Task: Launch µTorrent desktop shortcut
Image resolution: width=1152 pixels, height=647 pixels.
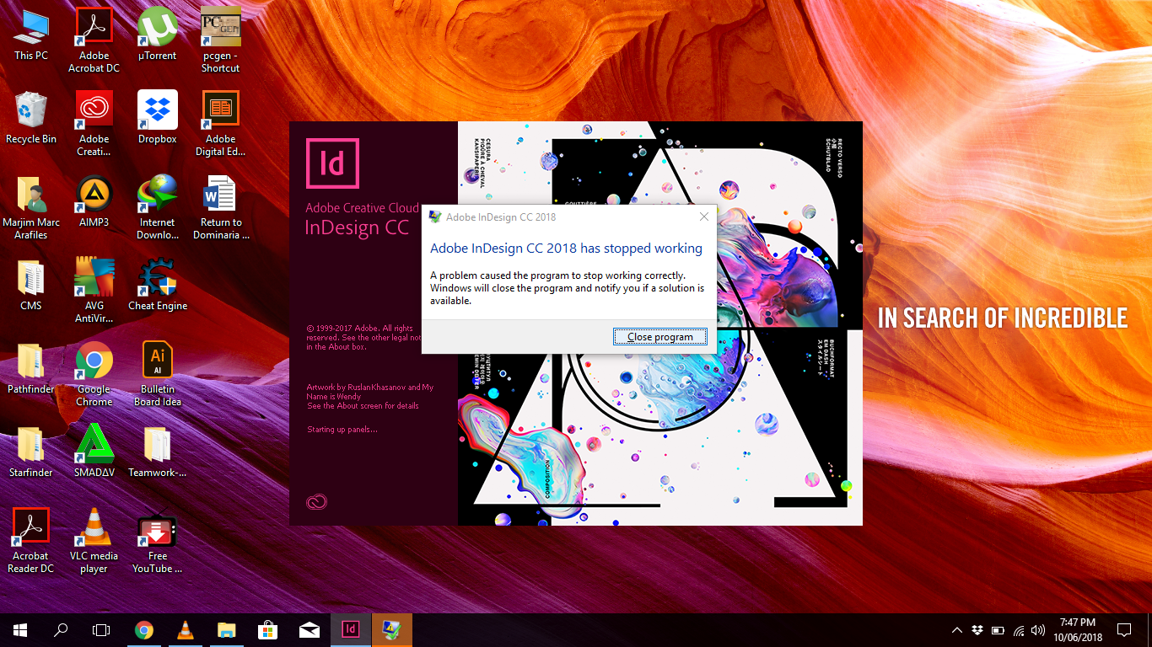Action: pyautogui.click(x=158, y=35)
